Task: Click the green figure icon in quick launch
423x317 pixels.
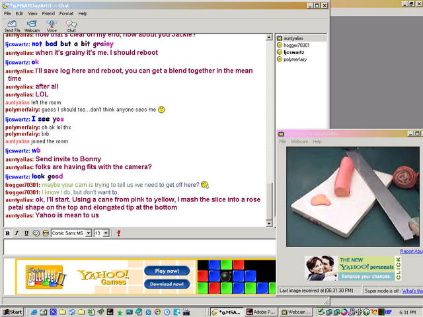Action: pos(120,312)
